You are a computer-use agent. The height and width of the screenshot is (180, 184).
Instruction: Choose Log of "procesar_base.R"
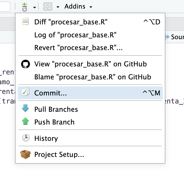pyautogui.click(x=75, y=35)
